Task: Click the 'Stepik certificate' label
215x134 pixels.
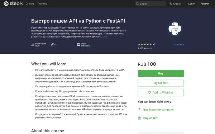Action: pyautogui.click(x=85, y=45)
